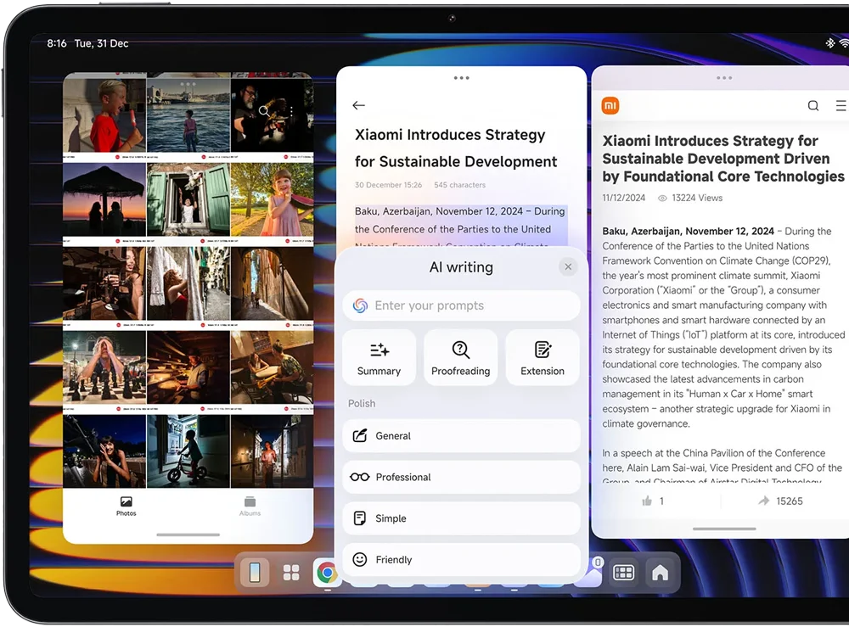Tap the three-dot handle atop the Gallery window

[x=188, y=84]
